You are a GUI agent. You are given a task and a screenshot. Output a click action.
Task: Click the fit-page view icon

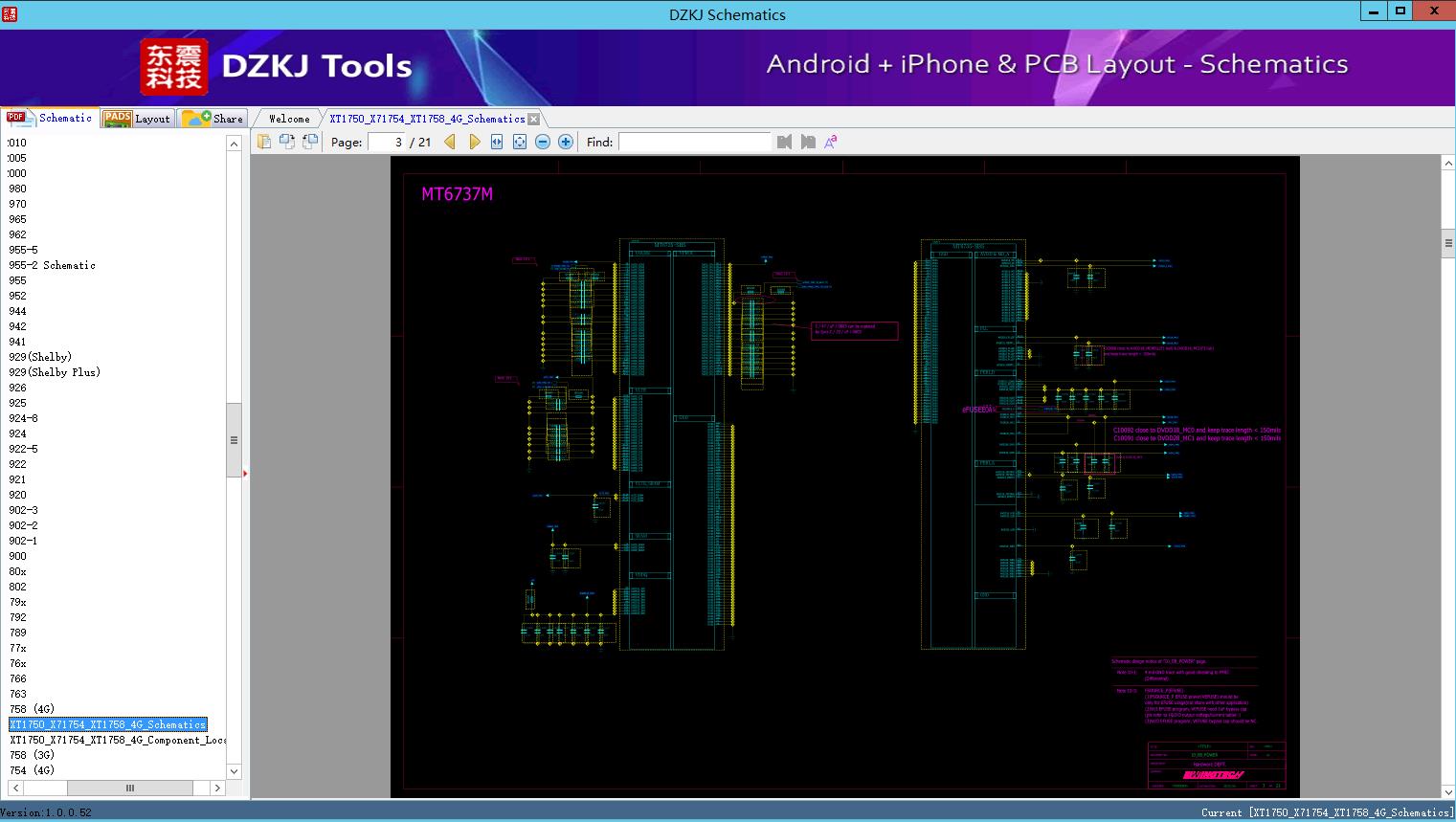pyautogui.click(x=520, y=142)
